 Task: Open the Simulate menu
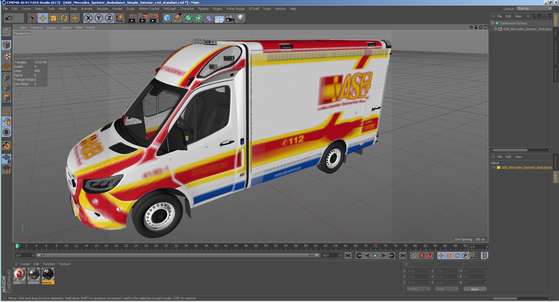(x=102, y=9)
